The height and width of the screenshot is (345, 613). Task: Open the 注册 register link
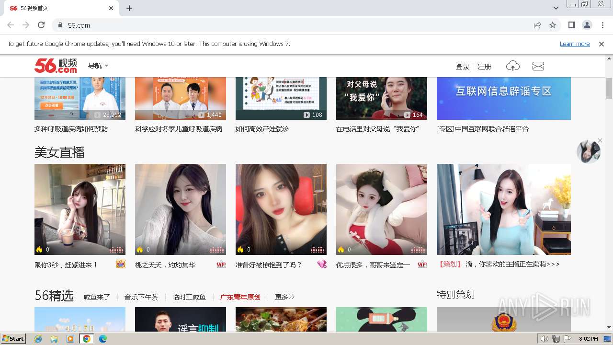484,67
